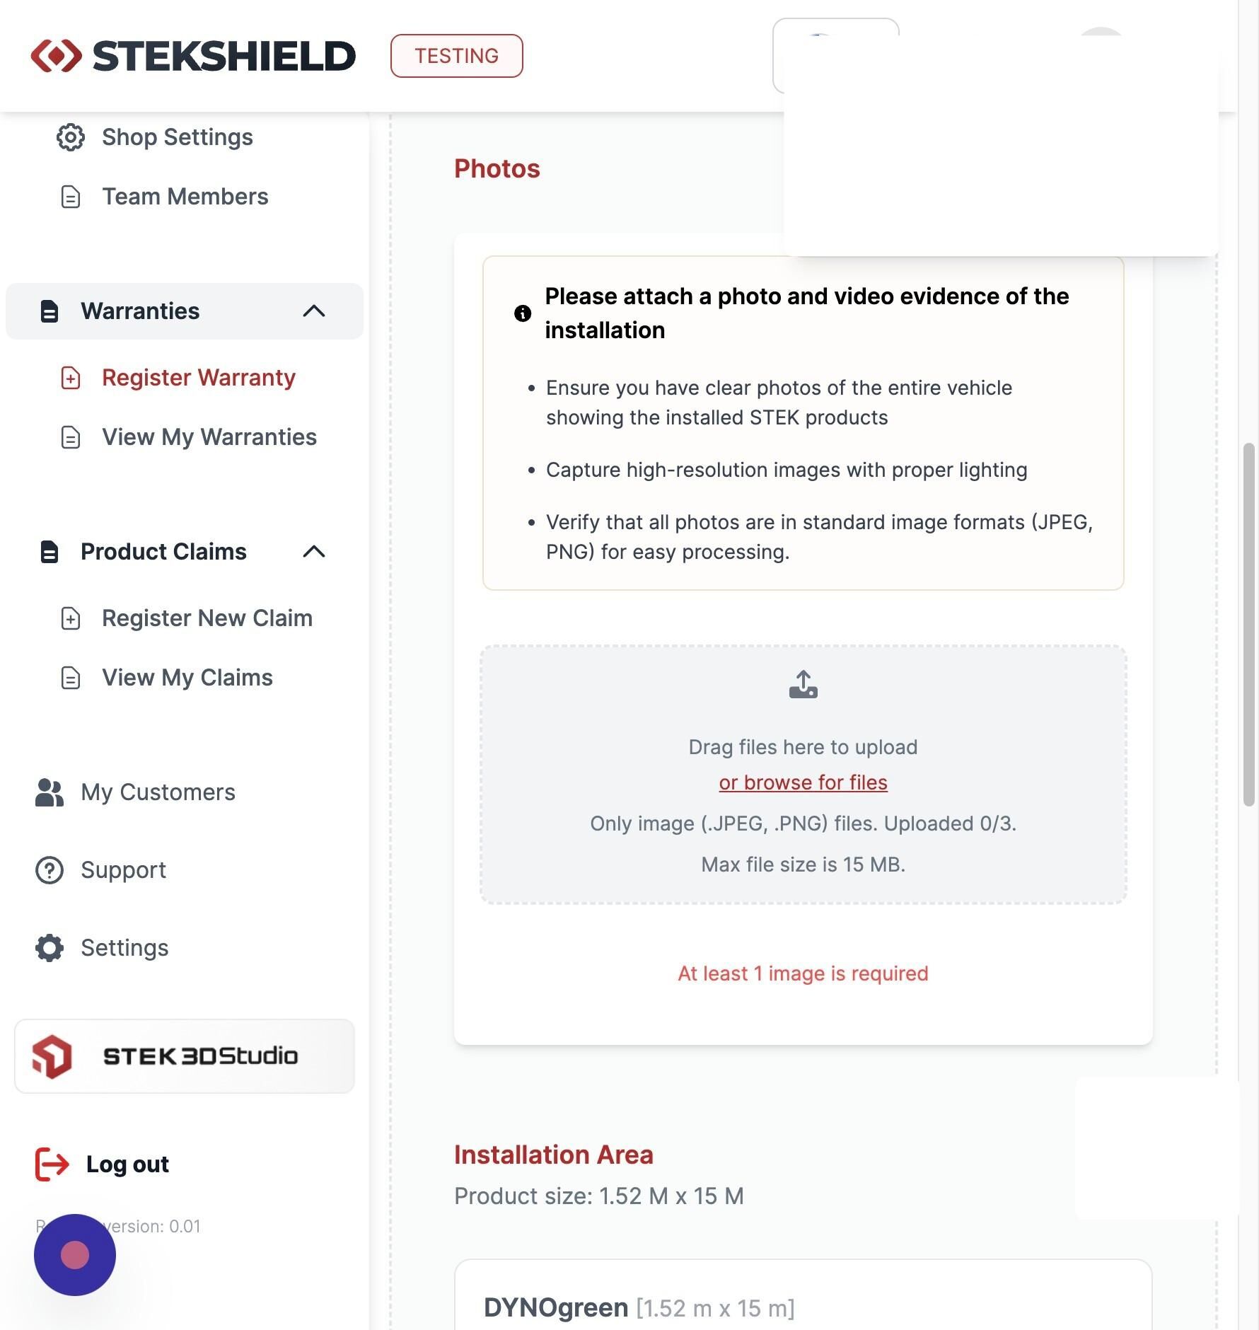Collapse the Product Claims section chevron
This screenshot has height=1330, width=1259.
click(x=314, y=552)
